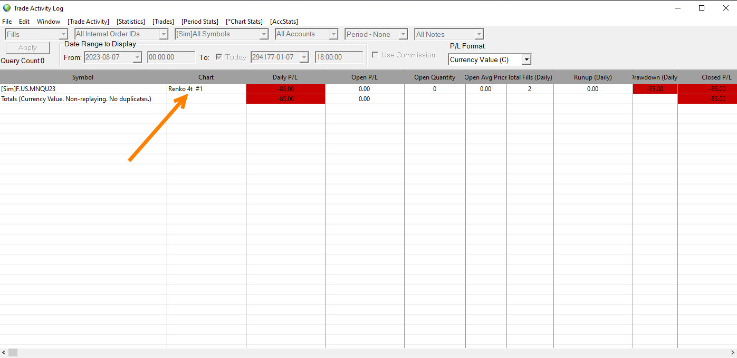
Task: Click the Symbol column header
Action: tap(83, 77)
